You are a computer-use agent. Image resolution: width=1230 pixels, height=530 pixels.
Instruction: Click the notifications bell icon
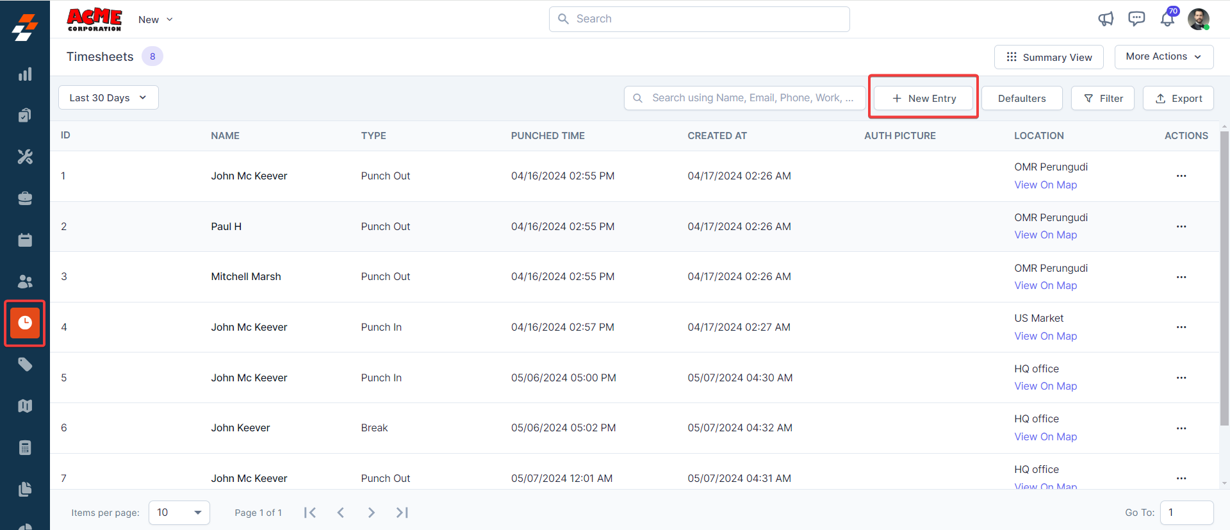(1167, 19)
